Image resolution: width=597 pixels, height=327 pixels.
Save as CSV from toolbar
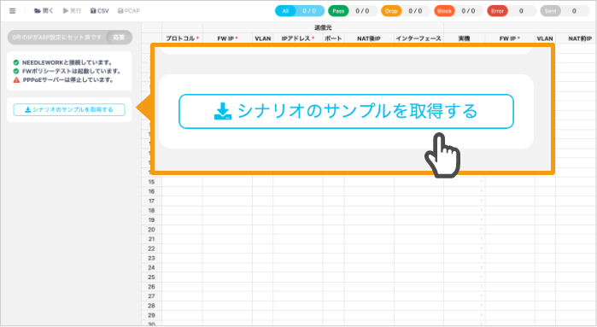tap(99, 11)
